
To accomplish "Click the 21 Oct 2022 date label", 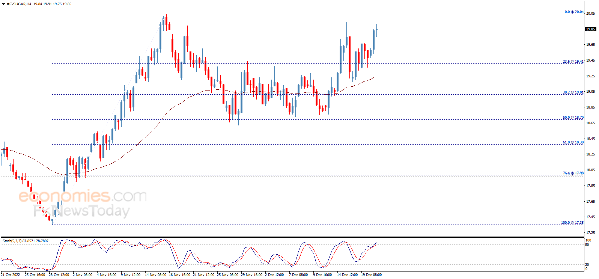I will [11, 275].
